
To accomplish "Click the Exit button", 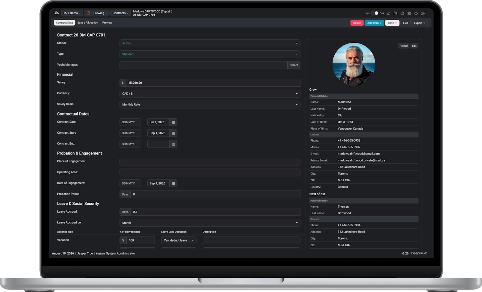I will coord(405,23).
